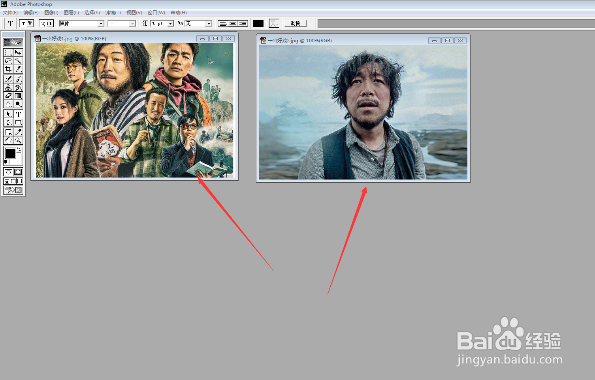The image size is (595, 380).
Task: Choose Full screen mode
Action: tap(19, 181)
